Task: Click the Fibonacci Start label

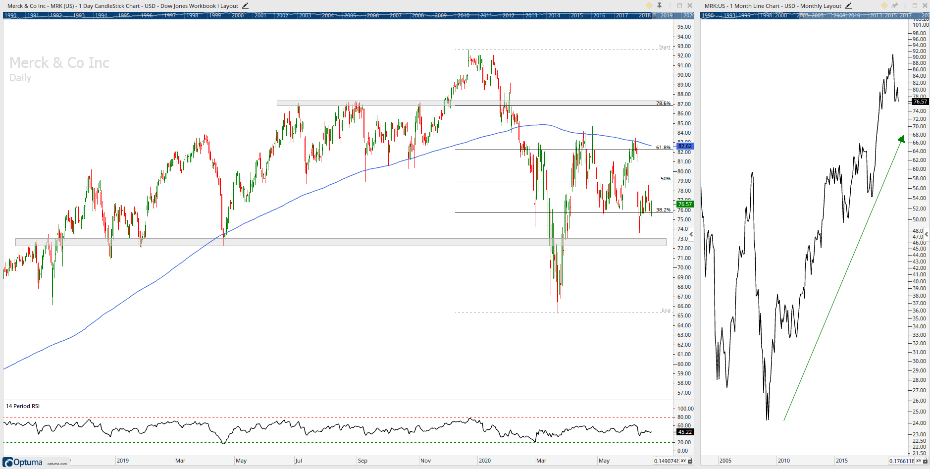Action: click(665, 47)
